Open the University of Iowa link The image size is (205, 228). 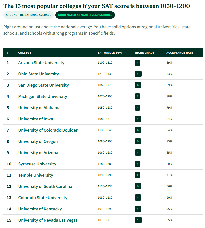tap(35, 119)
